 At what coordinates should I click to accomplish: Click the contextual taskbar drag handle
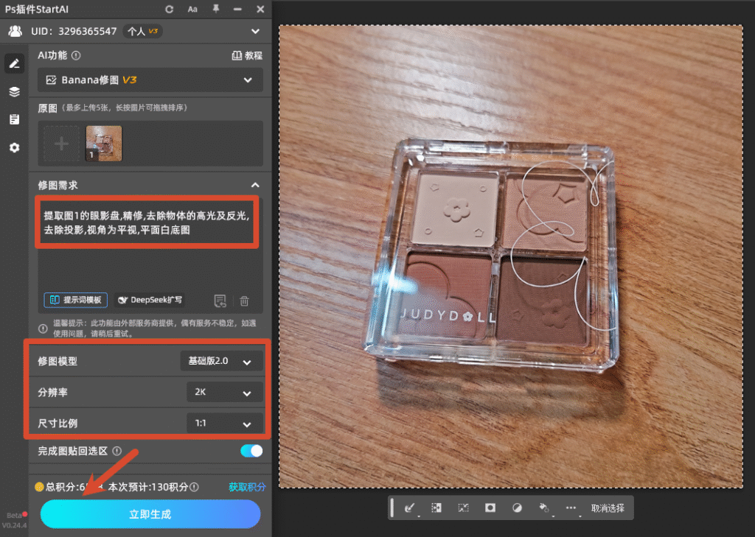[x=392, y=508]
